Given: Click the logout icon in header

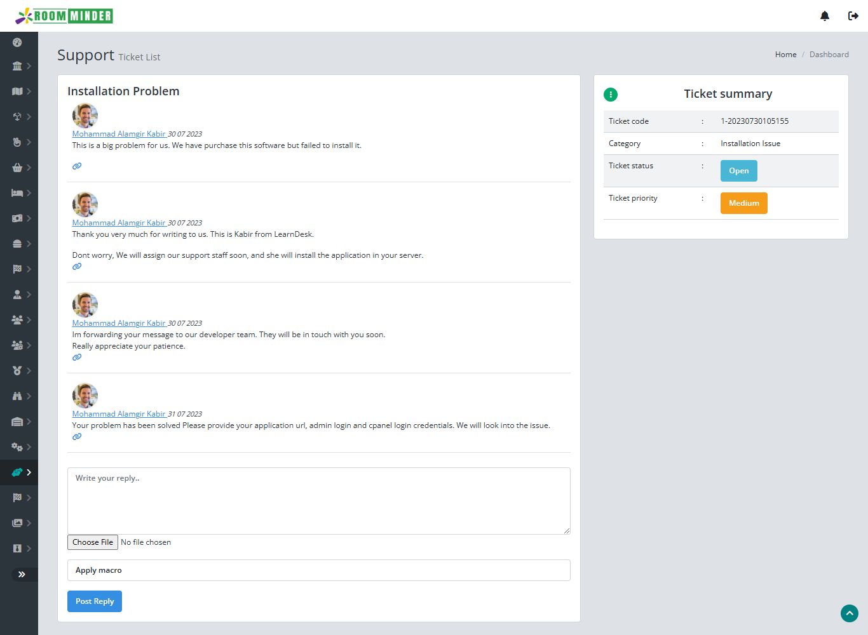Looking at the screenshot, I should (x=853, y=16).
